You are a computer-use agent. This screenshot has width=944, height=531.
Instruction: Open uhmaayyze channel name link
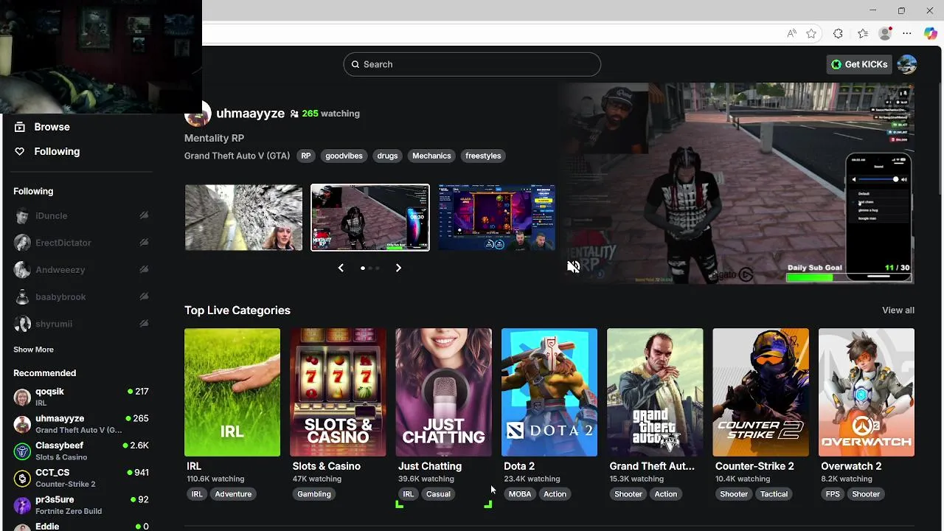tap(250, 114)
